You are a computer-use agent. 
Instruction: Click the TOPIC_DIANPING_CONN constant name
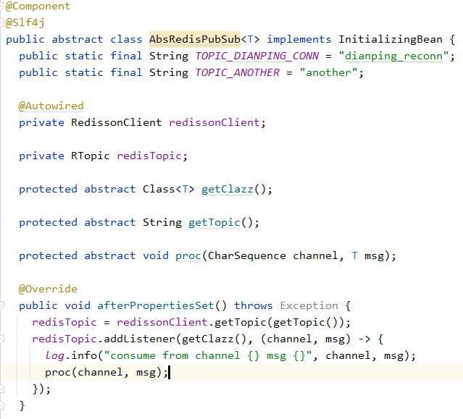pos(254,56)
